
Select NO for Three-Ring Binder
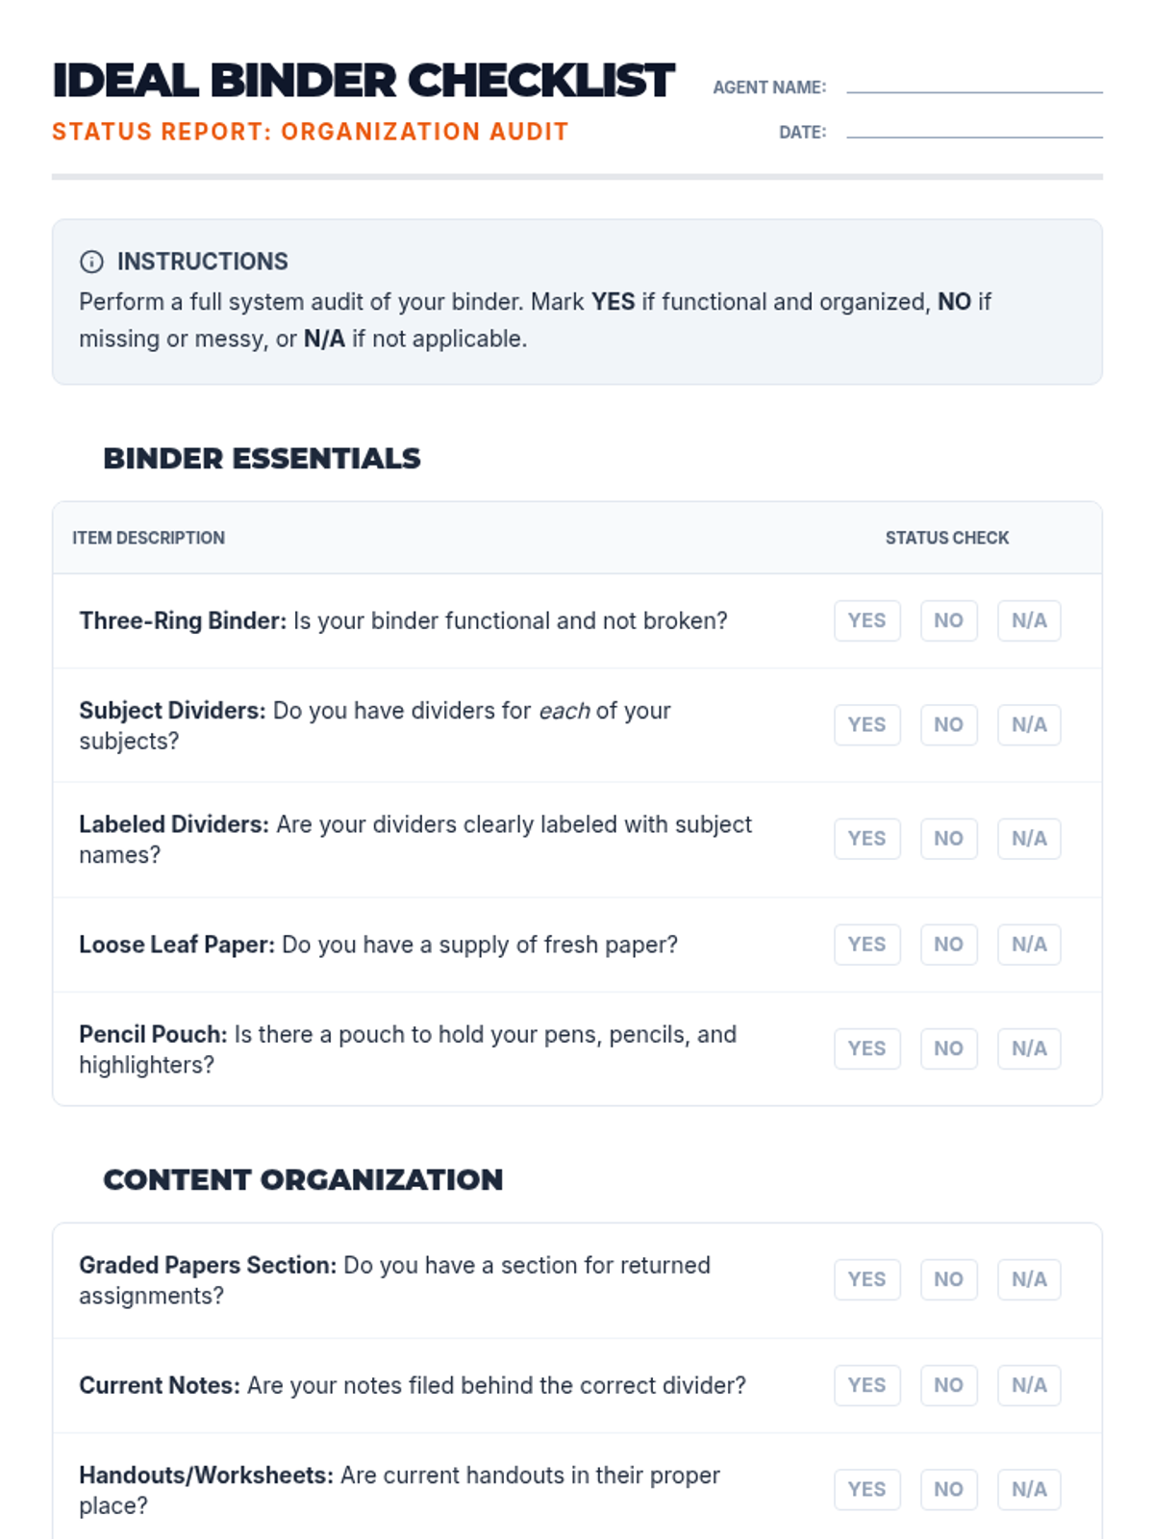pyautogui.click(x=948, y=620)
